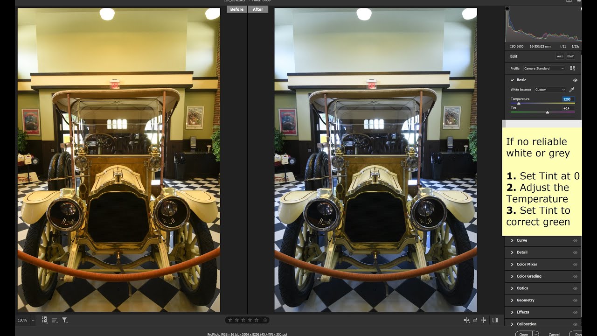Select the Before view tab
Viewport: 597px width, 336px height.
[237, 9]
